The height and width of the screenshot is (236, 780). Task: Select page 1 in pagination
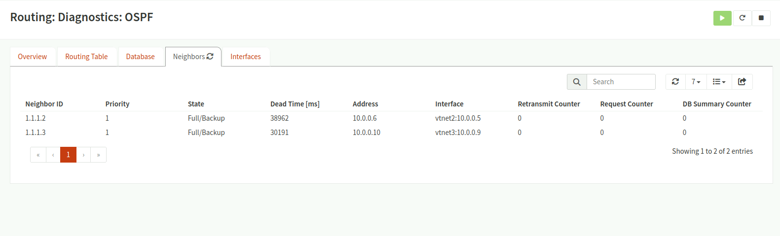(x=68, y=155)
